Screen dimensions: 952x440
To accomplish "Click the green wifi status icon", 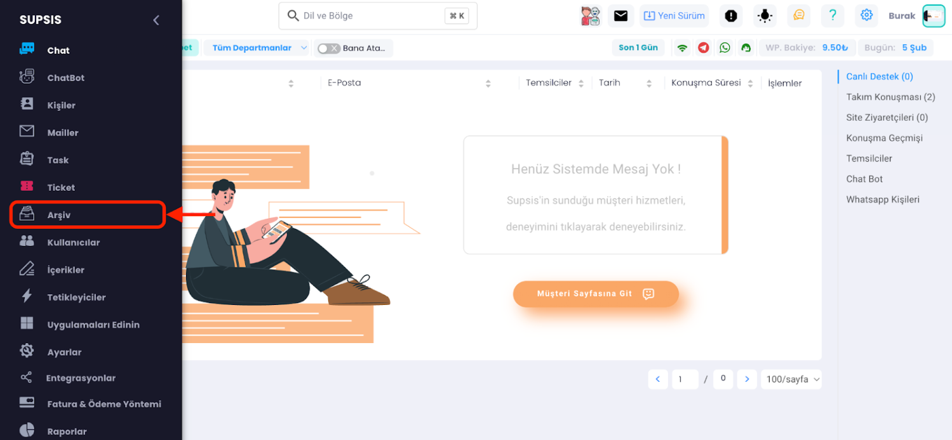I will pyautogui.click(x=682, y=48).
